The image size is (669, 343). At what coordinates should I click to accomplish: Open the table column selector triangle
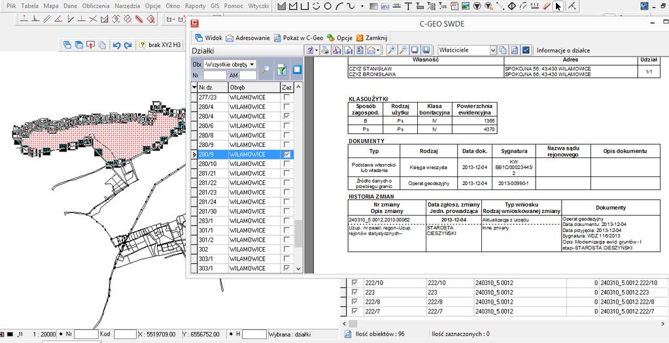[194, 87]
